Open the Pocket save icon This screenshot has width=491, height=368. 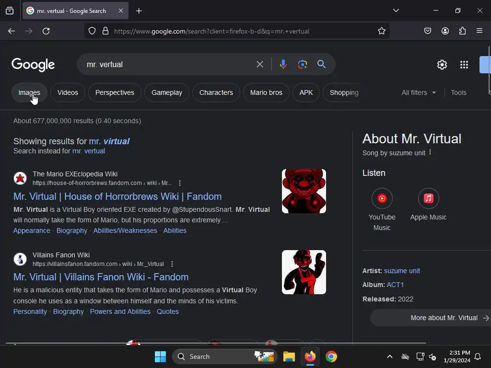tap(428, 31)
